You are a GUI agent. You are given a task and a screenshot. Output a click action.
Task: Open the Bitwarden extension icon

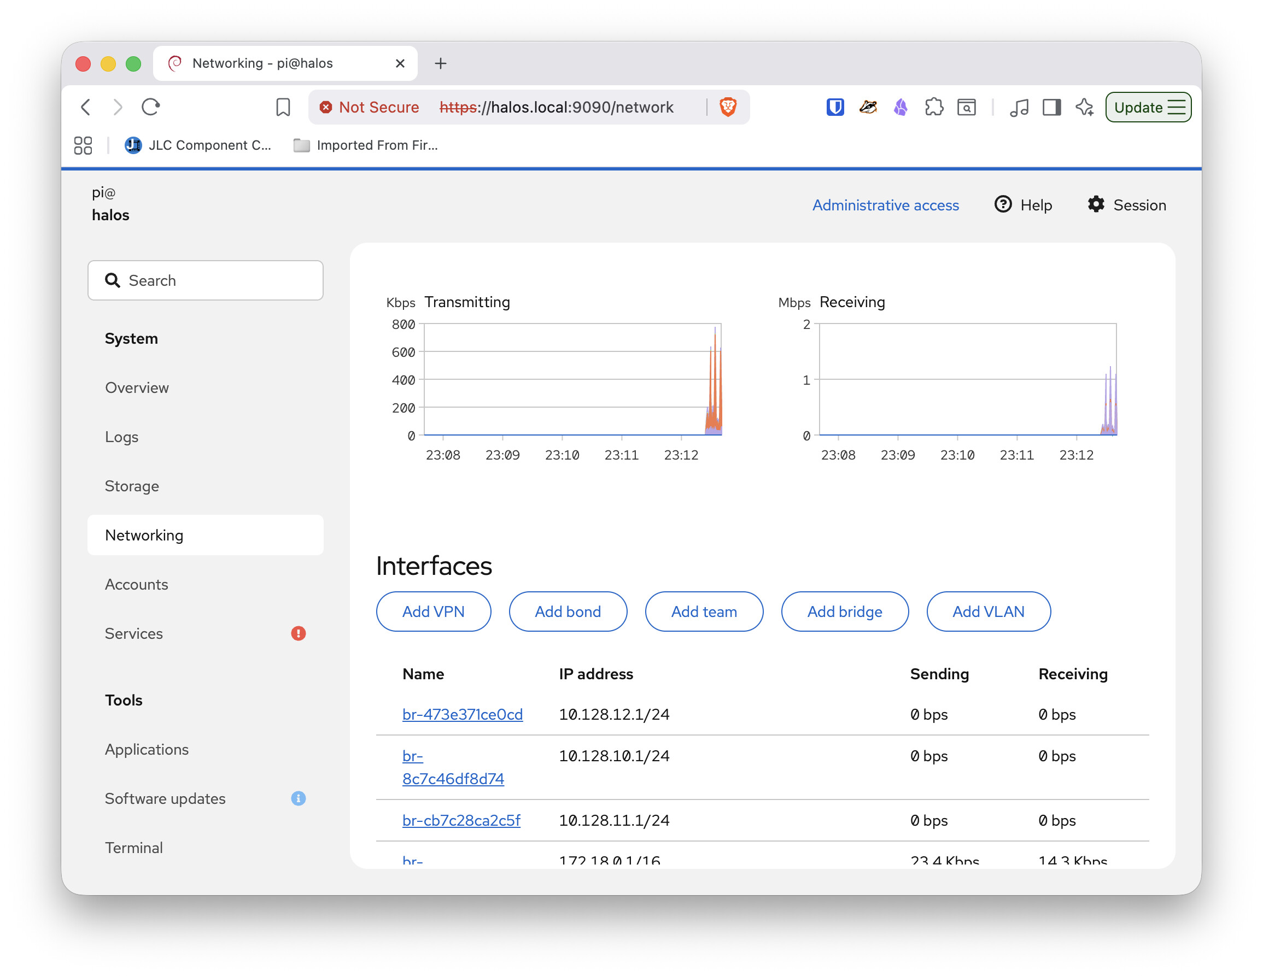coord(834,107)
